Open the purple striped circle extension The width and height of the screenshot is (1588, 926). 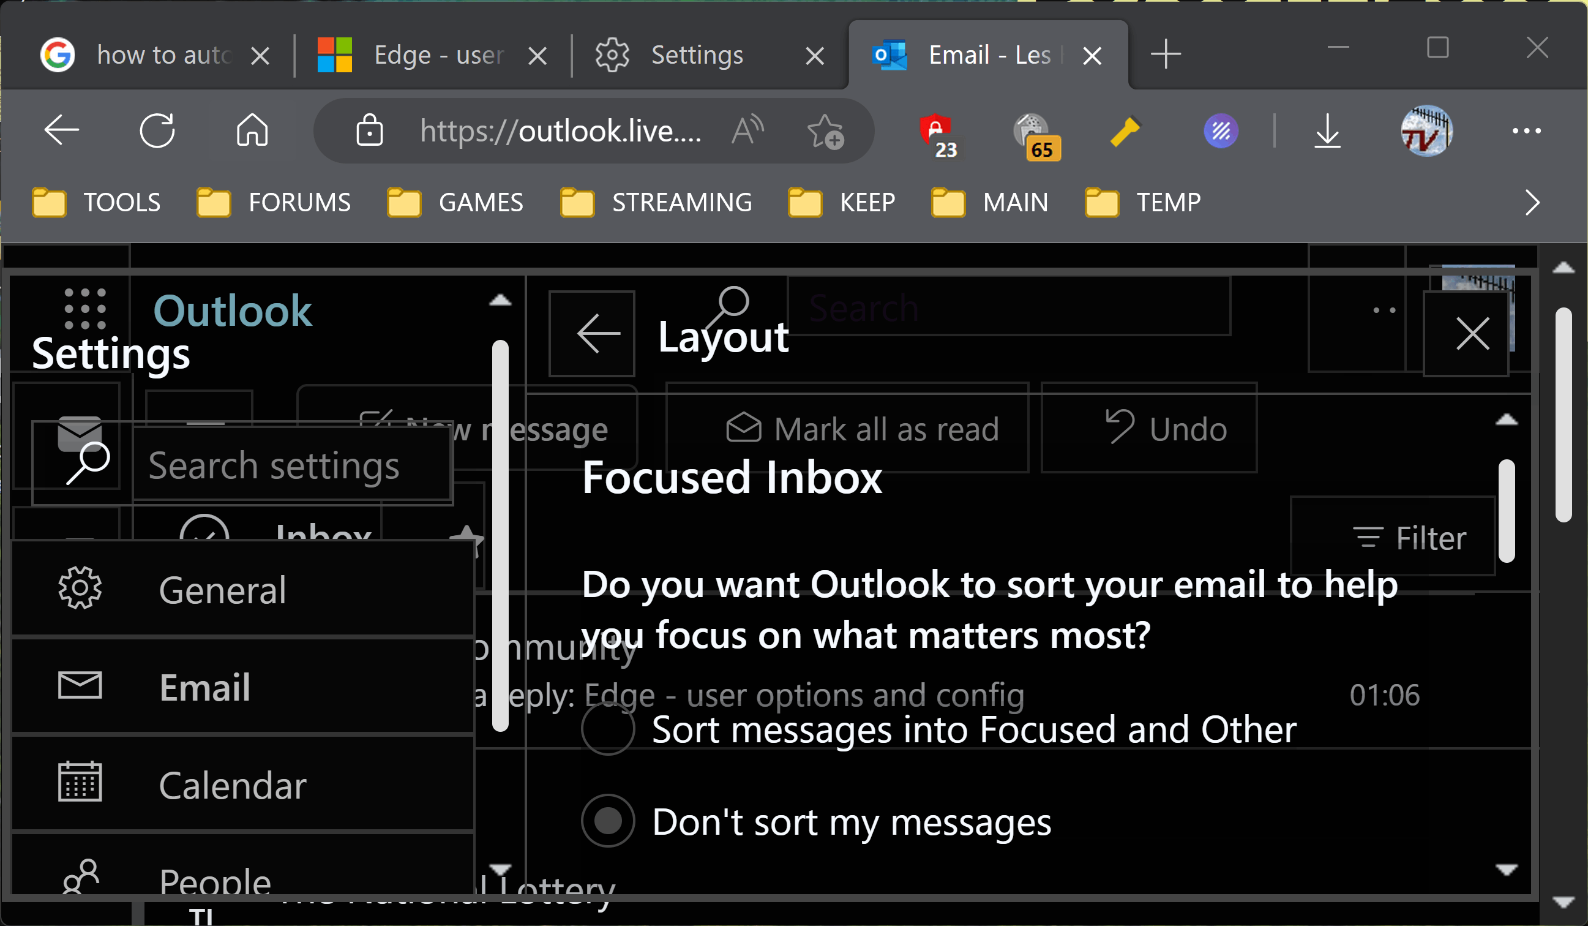1221,131
